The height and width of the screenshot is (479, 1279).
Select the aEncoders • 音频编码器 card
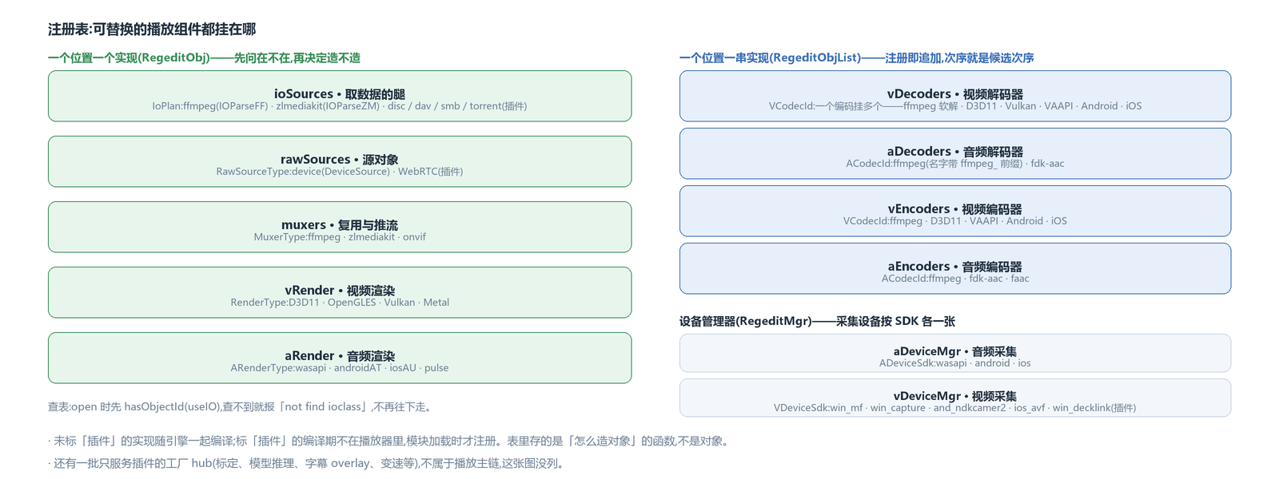[x=955, y=268]
